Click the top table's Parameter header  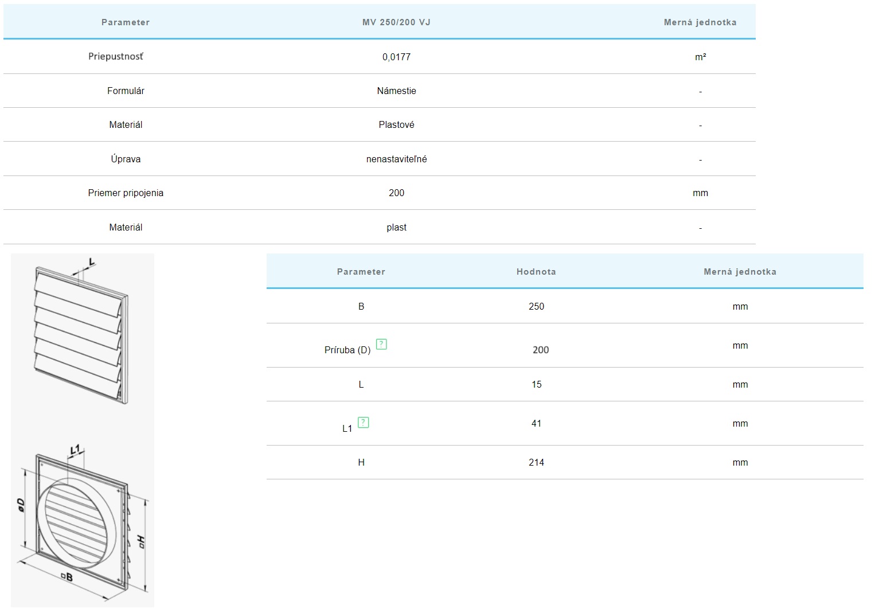(x=125, y=22)
